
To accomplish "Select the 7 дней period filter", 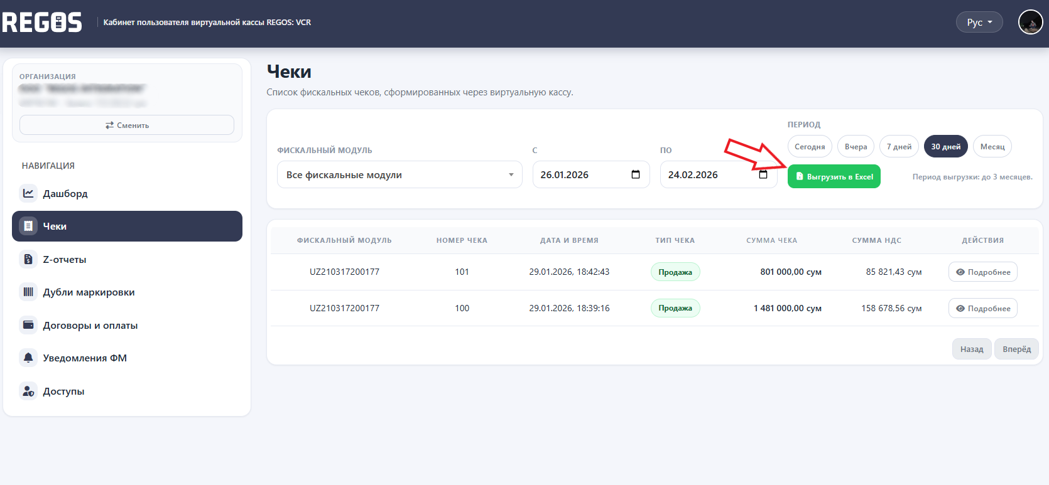I will pos(899,147).
